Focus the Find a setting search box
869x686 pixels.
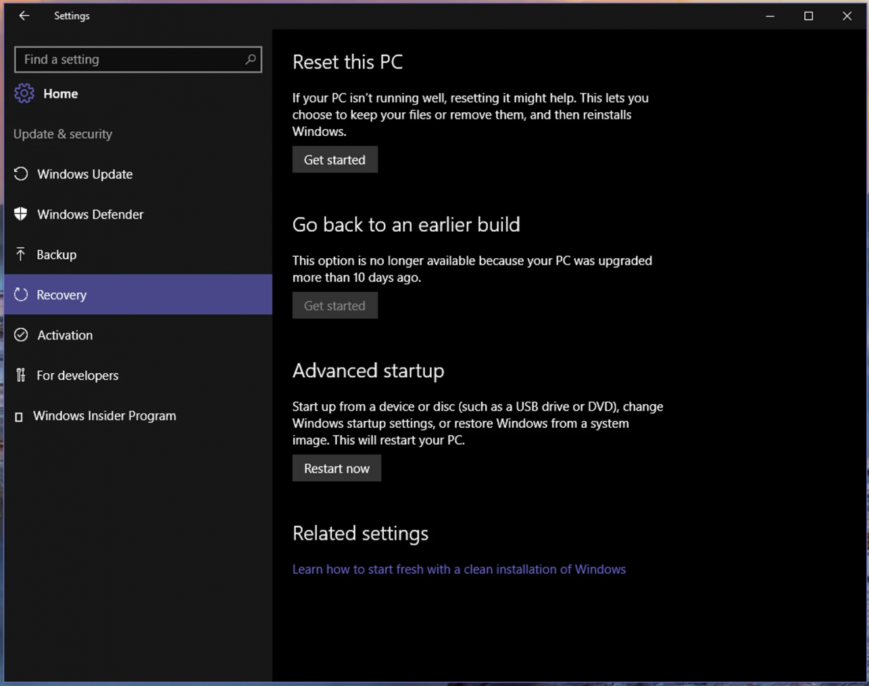point(128,59)
